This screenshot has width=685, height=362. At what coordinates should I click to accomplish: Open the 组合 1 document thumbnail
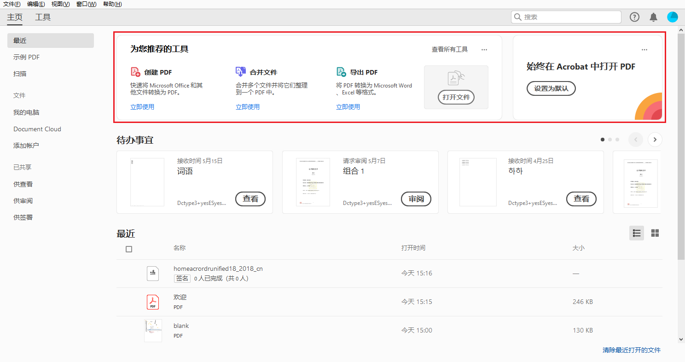pos(313,182)
